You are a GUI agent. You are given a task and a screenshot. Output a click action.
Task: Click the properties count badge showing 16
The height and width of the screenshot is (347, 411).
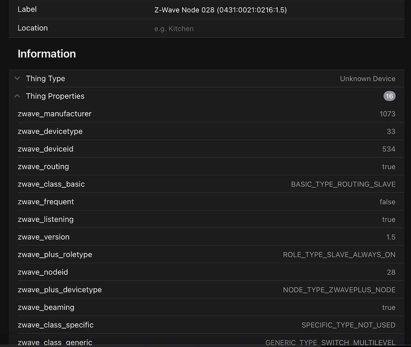tap(389, 96)
